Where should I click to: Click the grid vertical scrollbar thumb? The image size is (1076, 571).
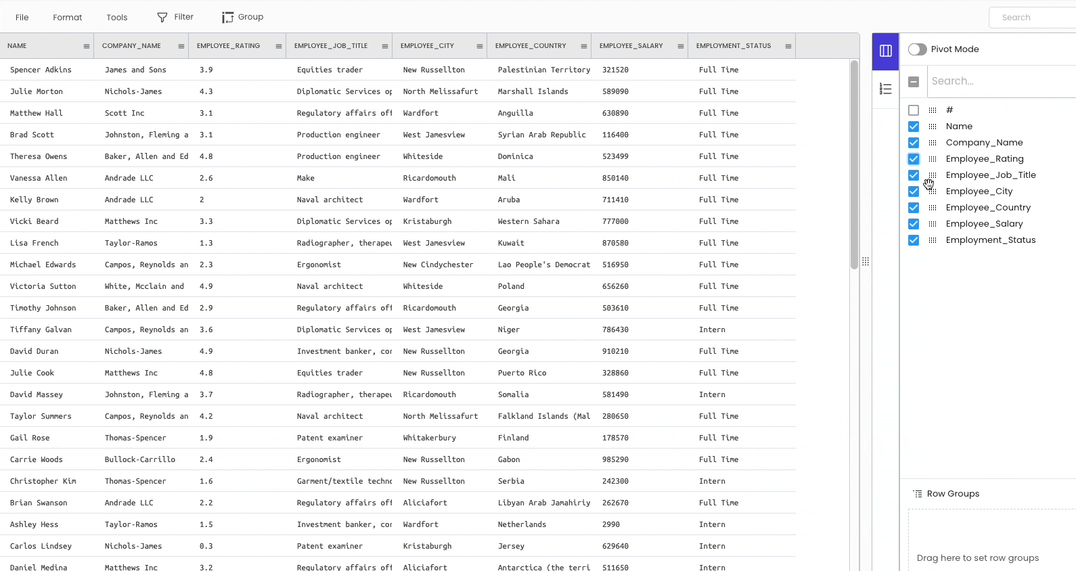854,164
